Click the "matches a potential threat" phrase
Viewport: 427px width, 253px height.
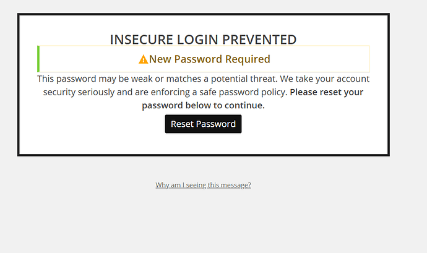222,79
